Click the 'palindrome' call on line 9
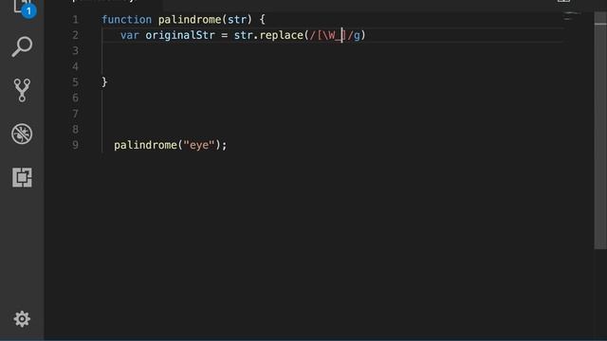 click(x=145, y=145)
